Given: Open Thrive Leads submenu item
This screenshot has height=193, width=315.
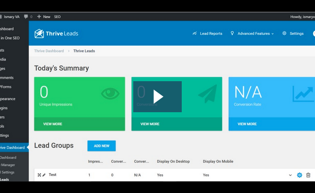Looking at the screenshot, I should click(5, 180).
